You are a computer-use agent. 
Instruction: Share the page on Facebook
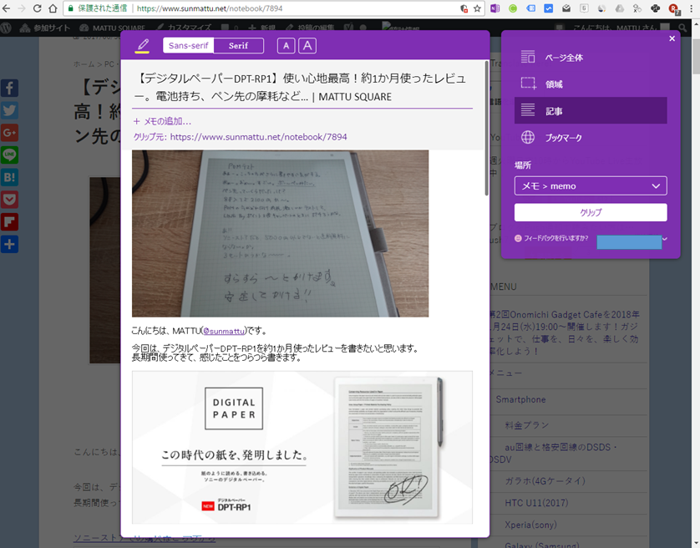click(9, 88)
